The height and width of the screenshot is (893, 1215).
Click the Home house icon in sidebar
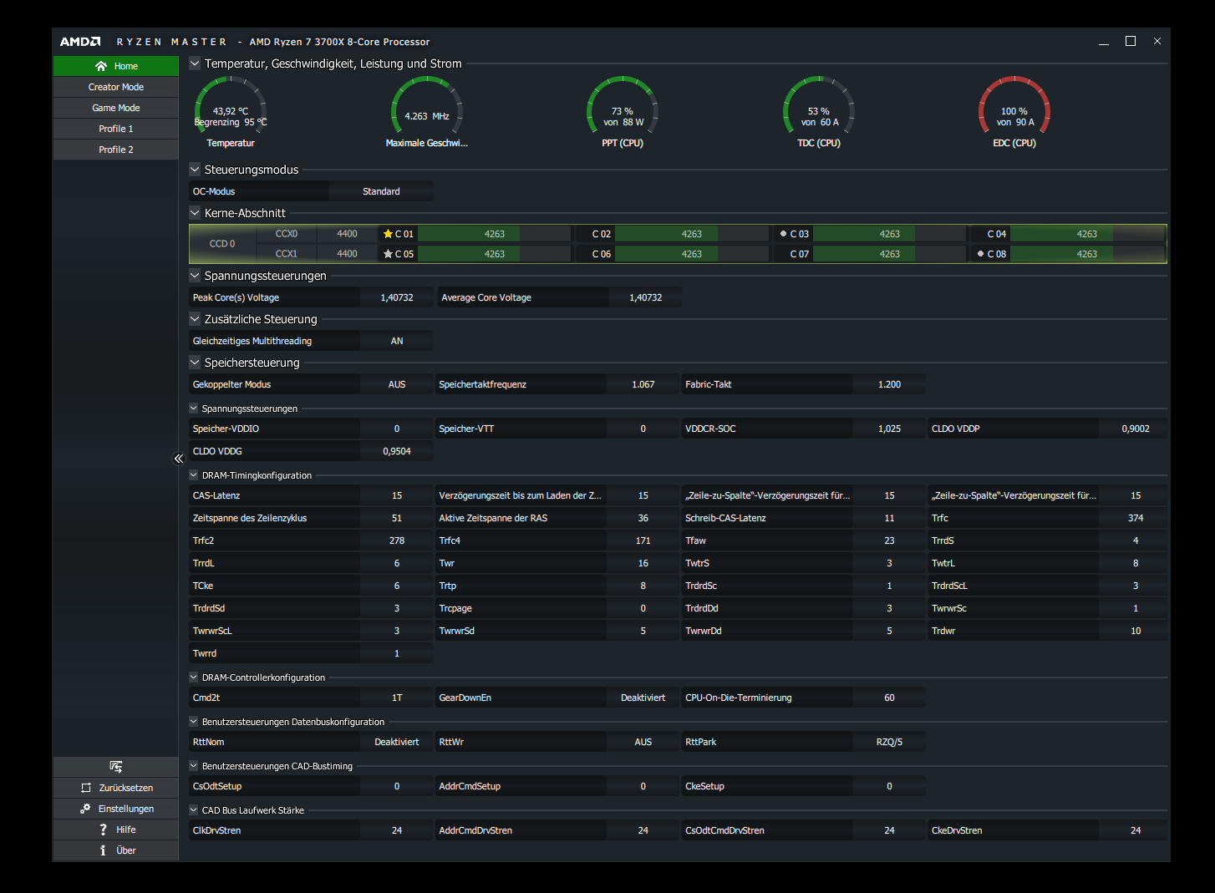(101, 66)
